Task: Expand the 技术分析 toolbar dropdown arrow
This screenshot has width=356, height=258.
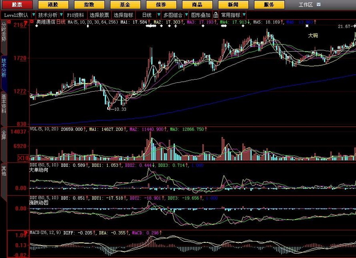Action: click(61, 15)
